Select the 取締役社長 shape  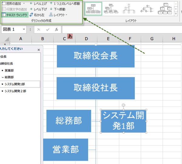[96, 88]
